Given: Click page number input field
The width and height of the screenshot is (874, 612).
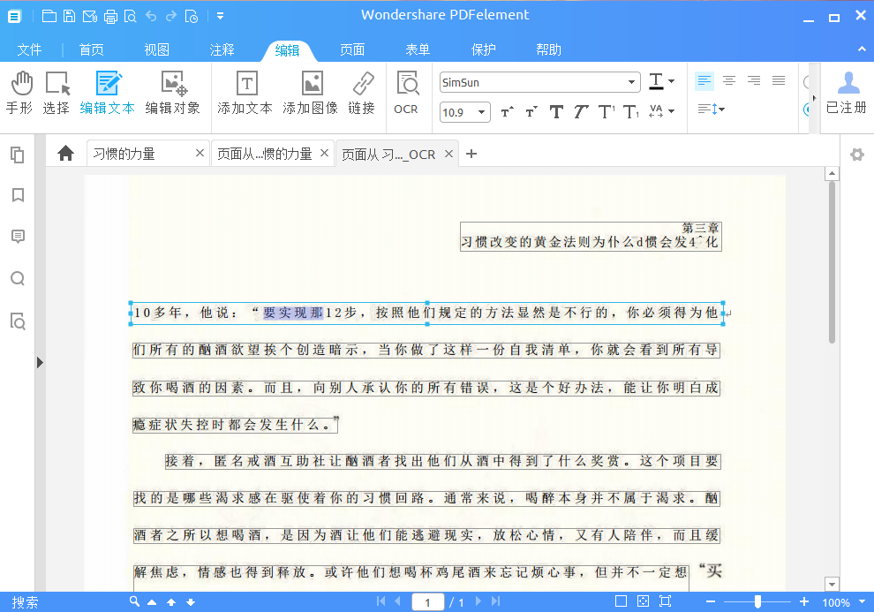Looking at the screenshot, I should point(427,602).
